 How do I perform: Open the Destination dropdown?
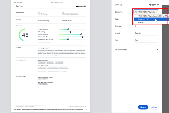coord(146,12)
